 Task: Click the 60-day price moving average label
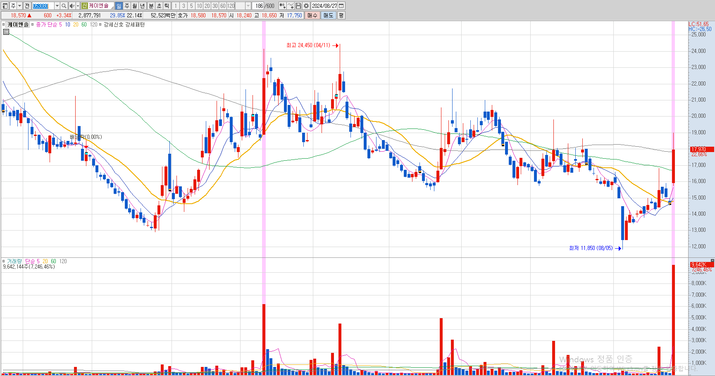coord(84,25)
